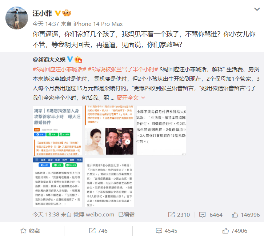This screenshot has width=264, height=239.
Task: Toggle 收藏 favorite star
Action: (x=30, y=231)
